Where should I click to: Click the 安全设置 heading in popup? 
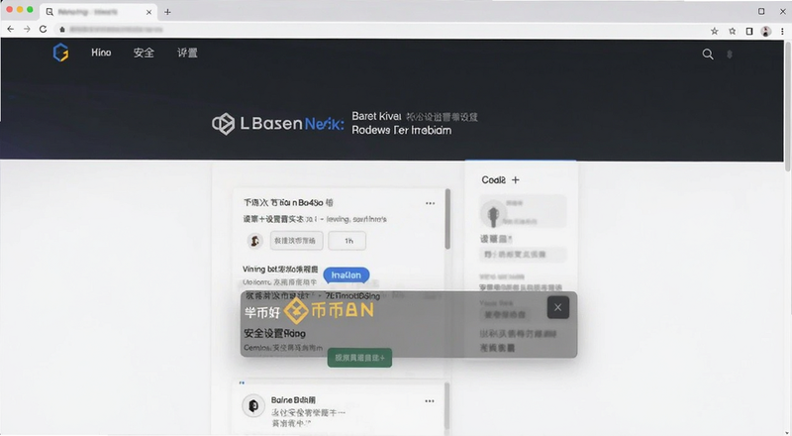pos(274,333)
